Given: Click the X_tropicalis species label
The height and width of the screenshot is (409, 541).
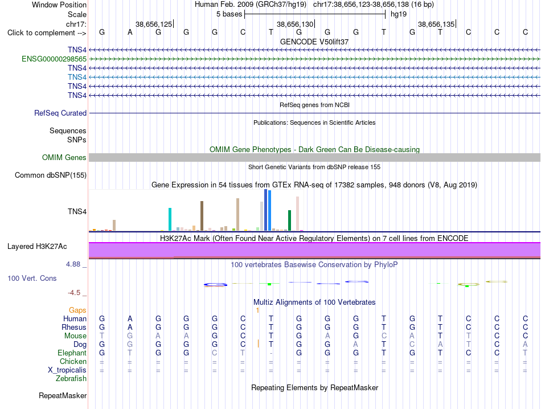Looking at the screenshot, I should tap(67, 370).
